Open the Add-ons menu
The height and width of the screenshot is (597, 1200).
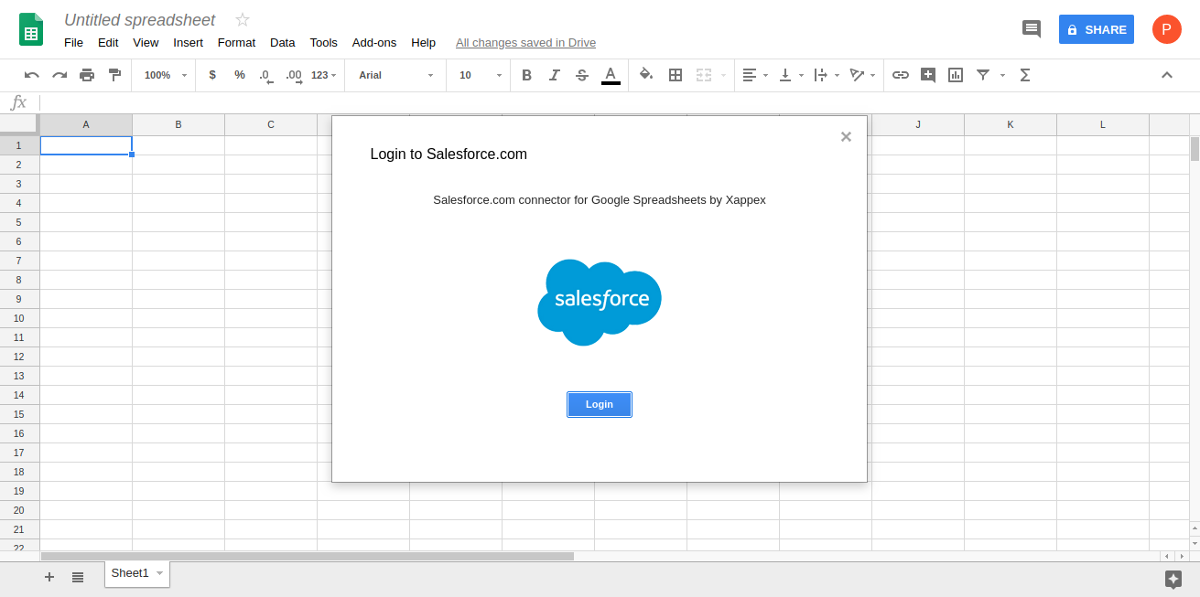click(x=374, y=42)
